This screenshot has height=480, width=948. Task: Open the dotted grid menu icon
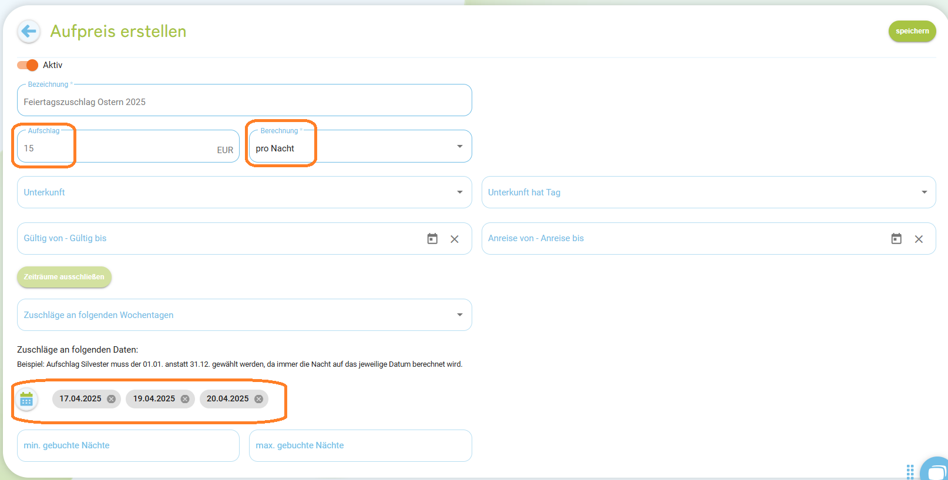tap(910, 472)
